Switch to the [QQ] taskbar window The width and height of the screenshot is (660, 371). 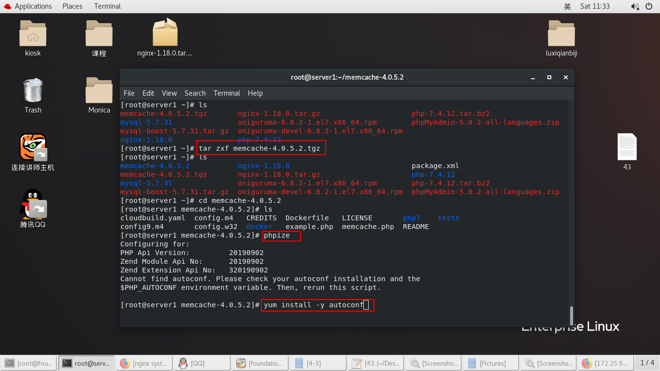tap(202, 363)
